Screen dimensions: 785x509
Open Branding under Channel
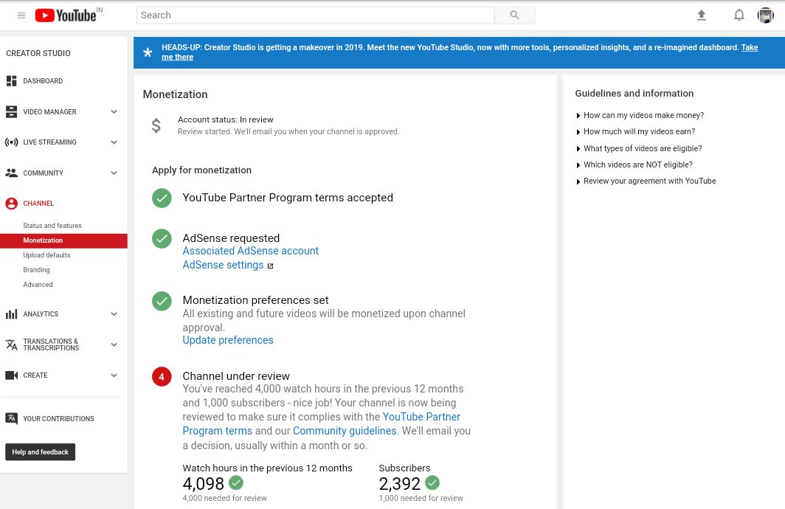[x=36, y=270]
